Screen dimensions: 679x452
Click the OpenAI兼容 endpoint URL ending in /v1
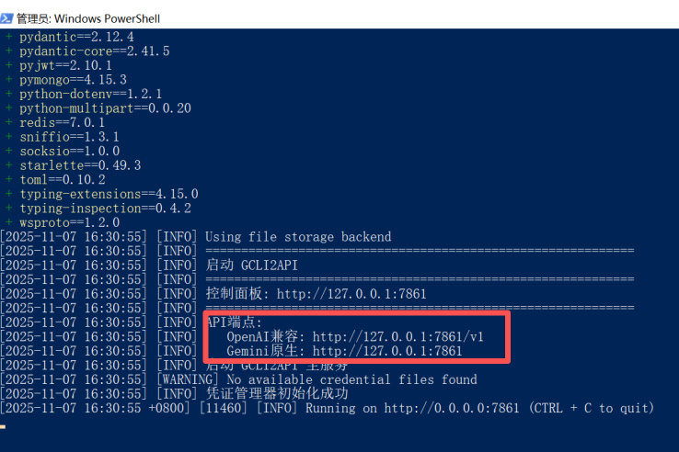coord(397,336)
